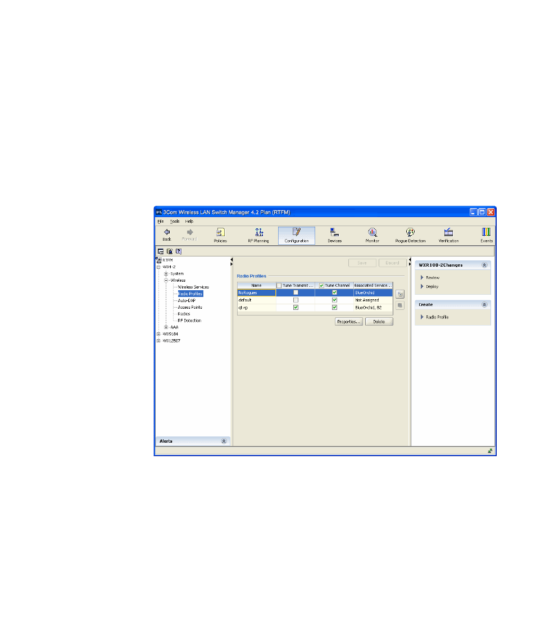Image resolution: width=536 pixels, height=644 pixels.
Task: Collapse the WXR100-2Changes panel
Action: tap(484, 265)
